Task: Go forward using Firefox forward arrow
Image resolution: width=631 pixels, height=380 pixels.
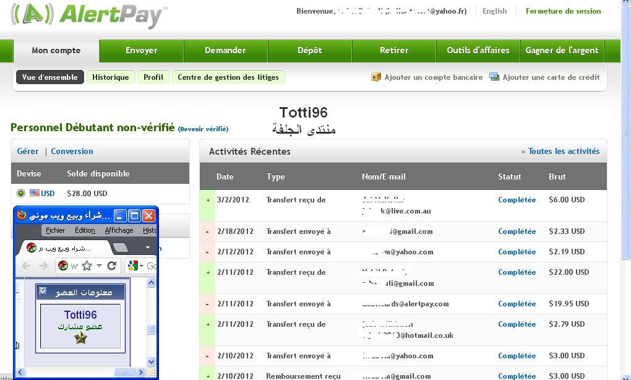Action: tap(43, 266)
